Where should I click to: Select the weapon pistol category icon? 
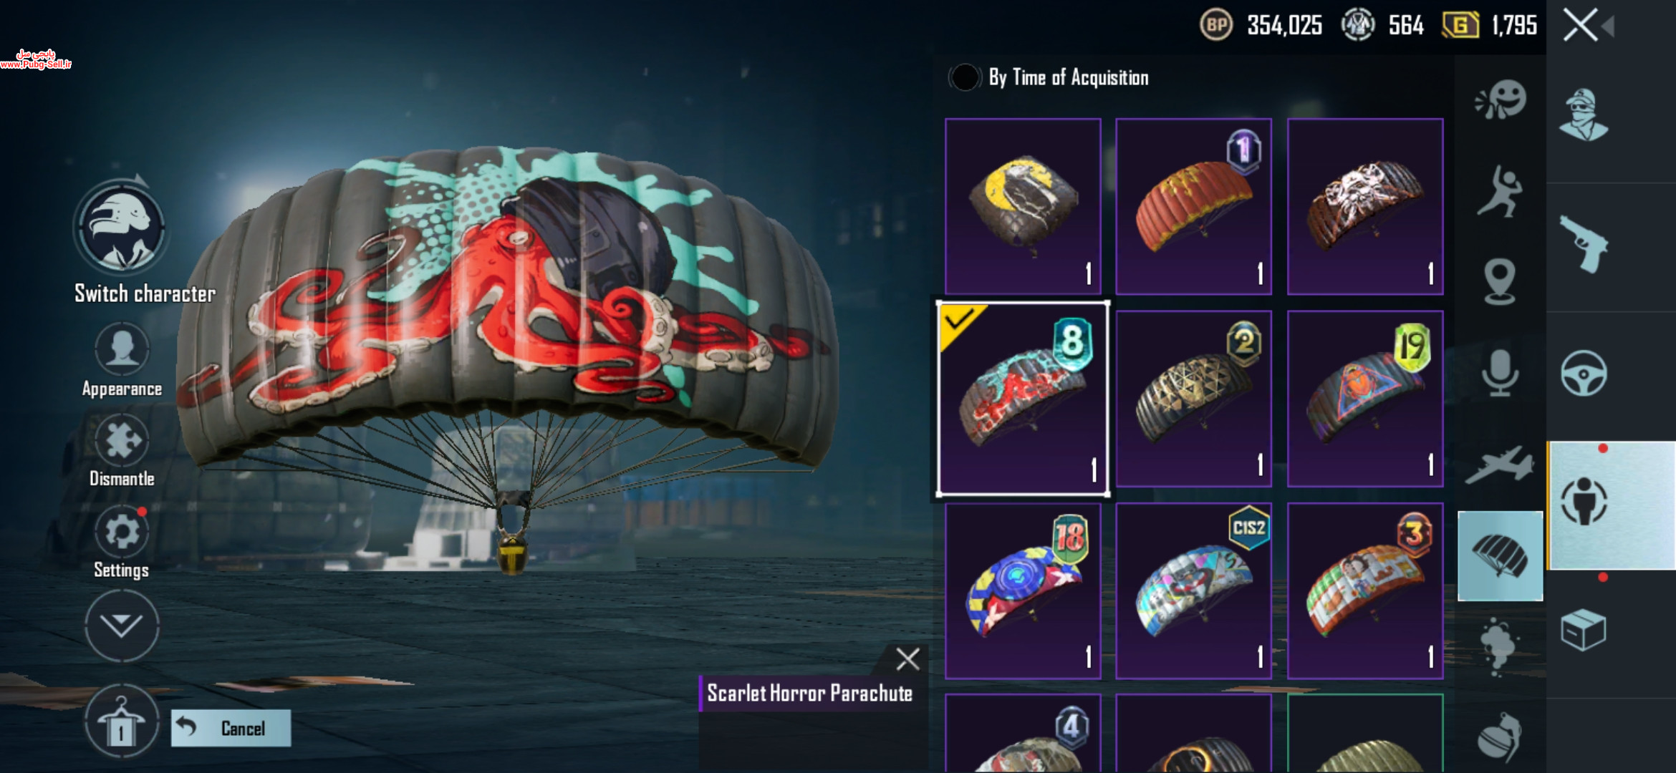(x=1584, y=244)
